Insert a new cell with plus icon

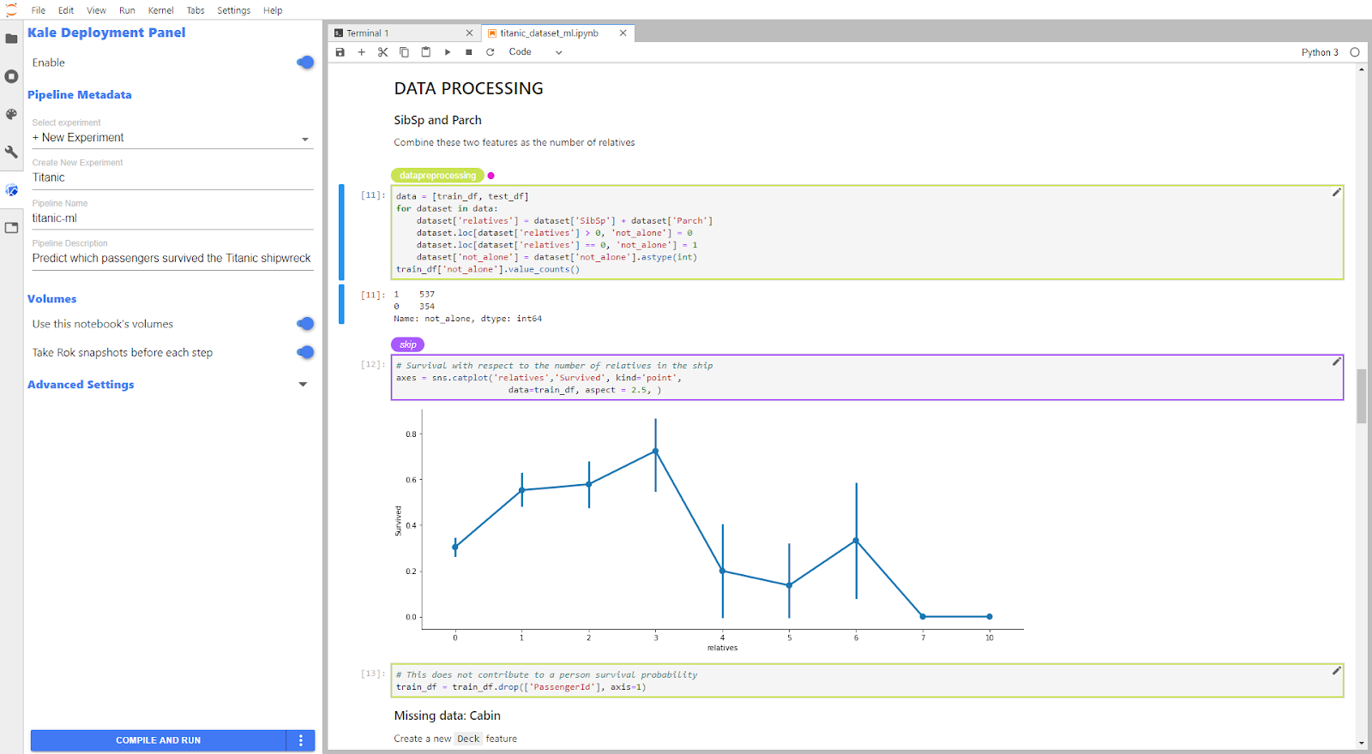point(361,52)
